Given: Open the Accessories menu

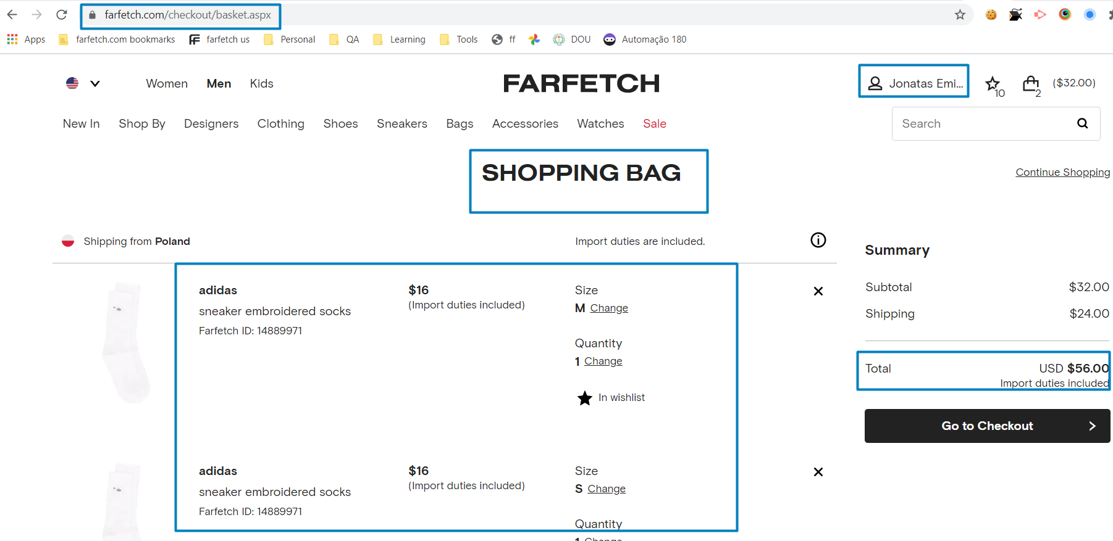Looking at the screenshot, I should pos(525,123).
